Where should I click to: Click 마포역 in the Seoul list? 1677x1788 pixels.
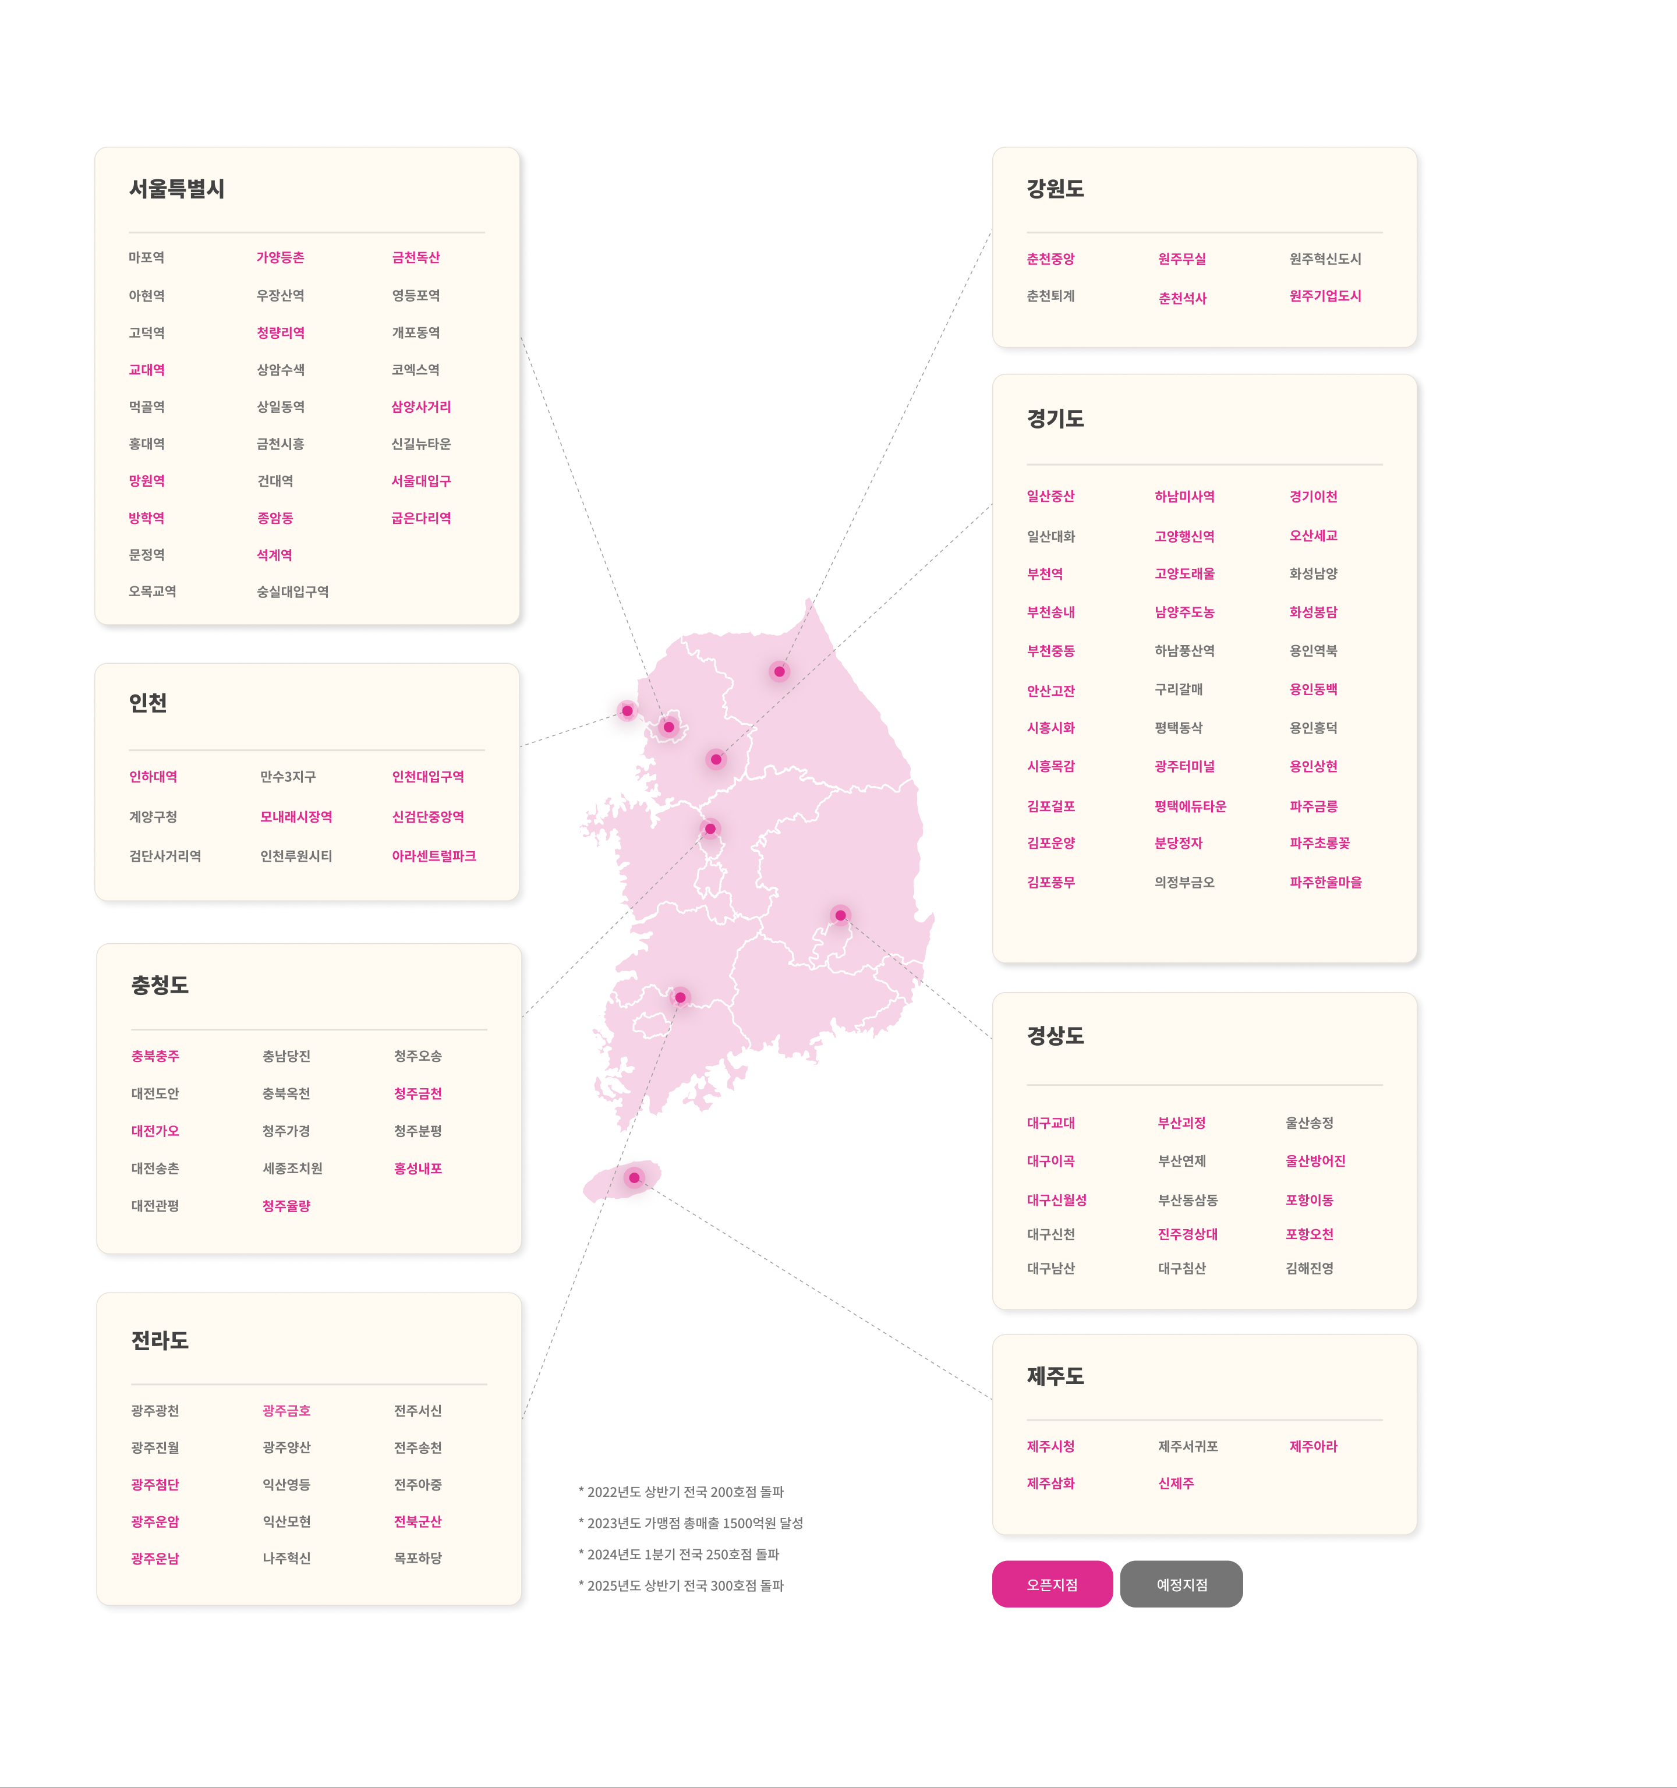click(147, 257)
